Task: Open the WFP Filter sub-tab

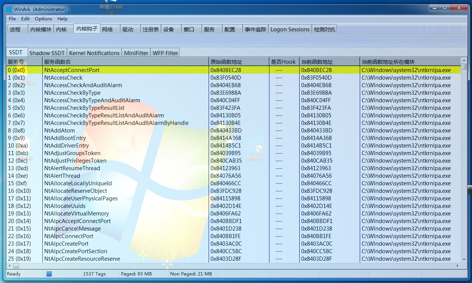Action: (x=165, y=53)
